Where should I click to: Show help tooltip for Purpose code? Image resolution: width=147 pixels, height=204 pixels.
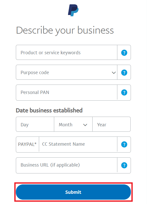click(x=124, y=73)
